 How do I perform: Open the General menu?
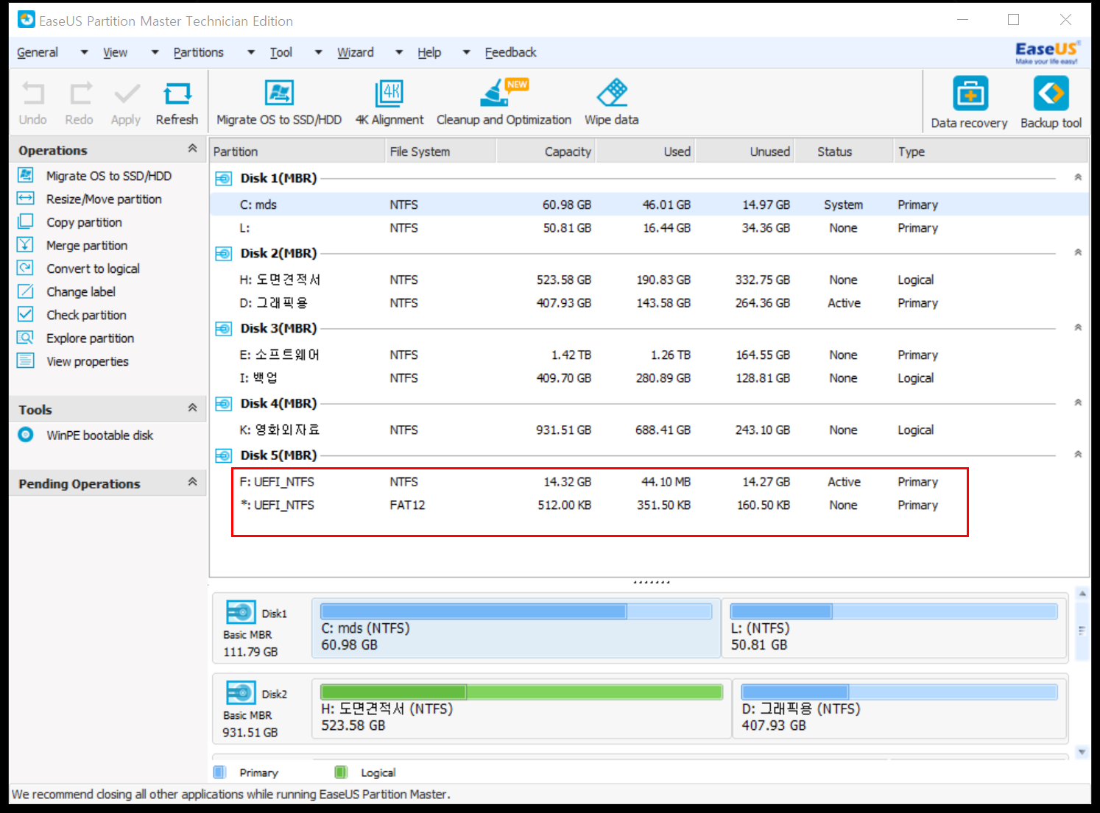38,52
